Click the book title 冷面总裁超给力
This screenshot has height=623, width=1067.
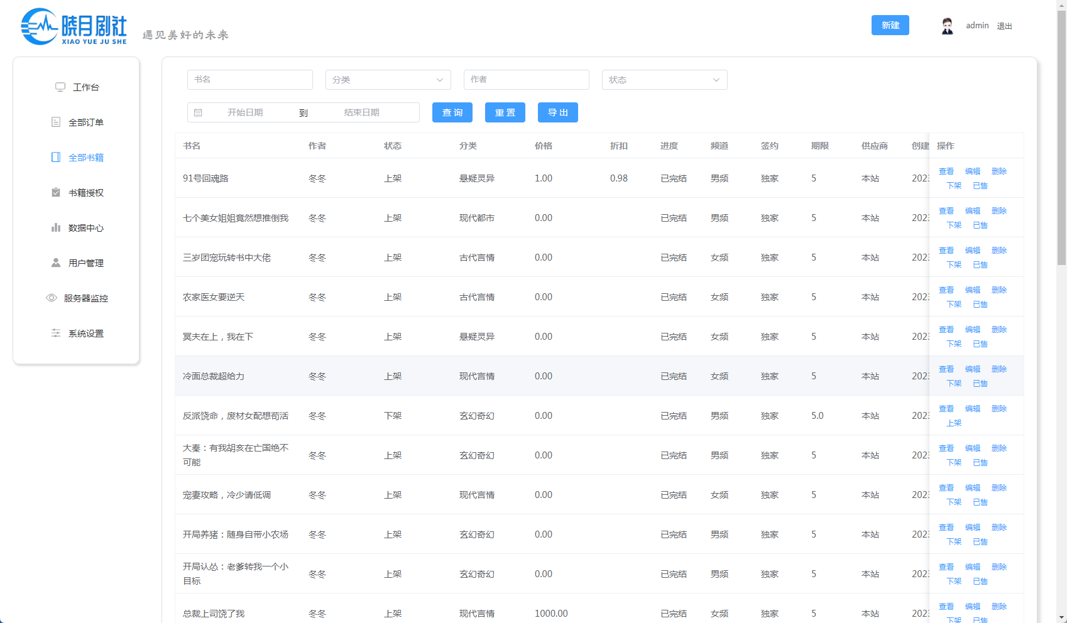[214, 376]
